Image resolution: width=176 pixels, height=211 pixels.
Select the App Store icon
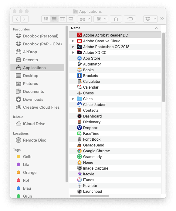(x=80, y=58)
